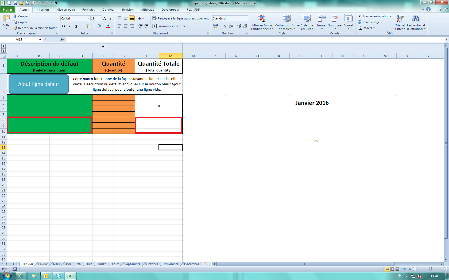Screen dimensions: 449x280
Task: Click Renvoyer à la ligne automatiquement
Action: click(181, 18)
